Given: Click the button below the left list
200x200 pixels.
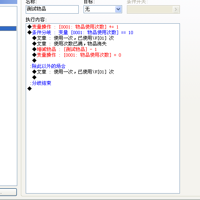Looking at the screenshot, I should [8, 192].
